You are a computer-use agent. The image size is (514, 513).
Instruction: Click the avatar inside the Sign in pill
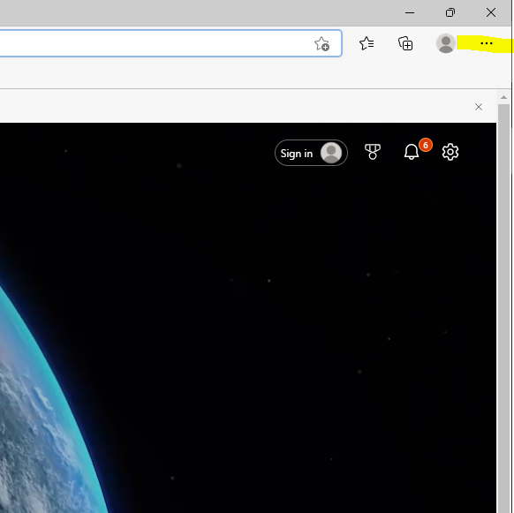click(x=331, y=153)
